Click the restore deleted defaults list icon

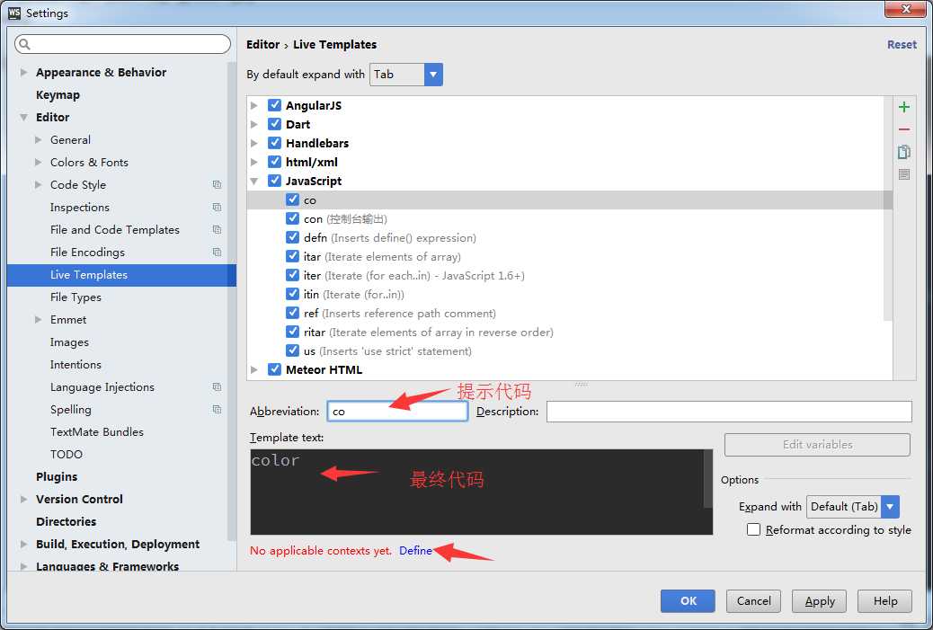(904, 174)
